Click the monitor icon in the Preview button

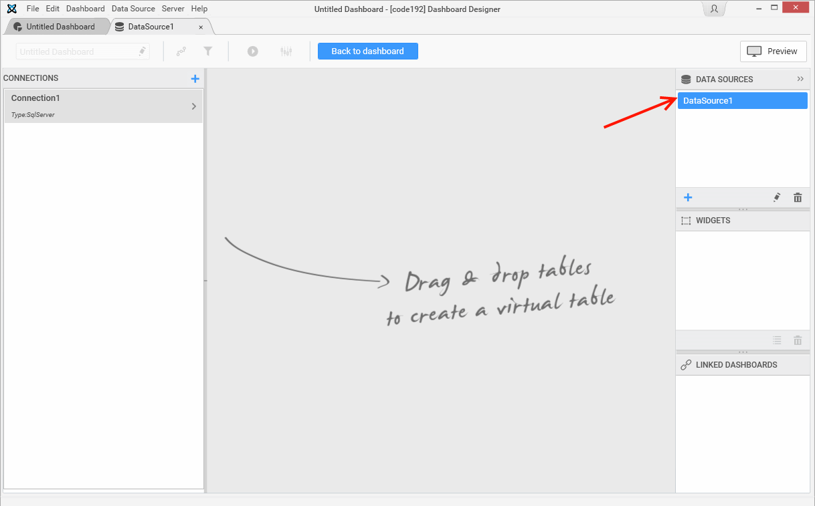[755, 51]
